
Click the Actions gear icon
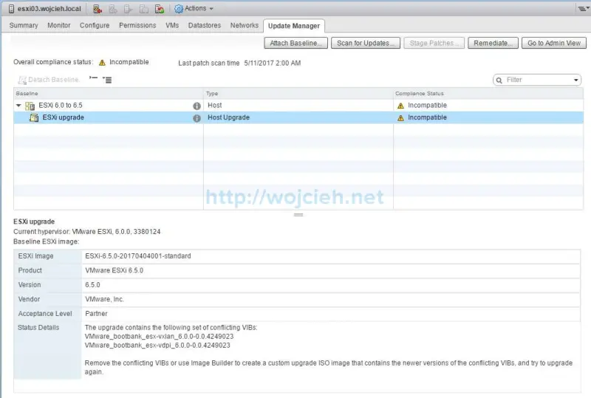[x=179, y=9]
